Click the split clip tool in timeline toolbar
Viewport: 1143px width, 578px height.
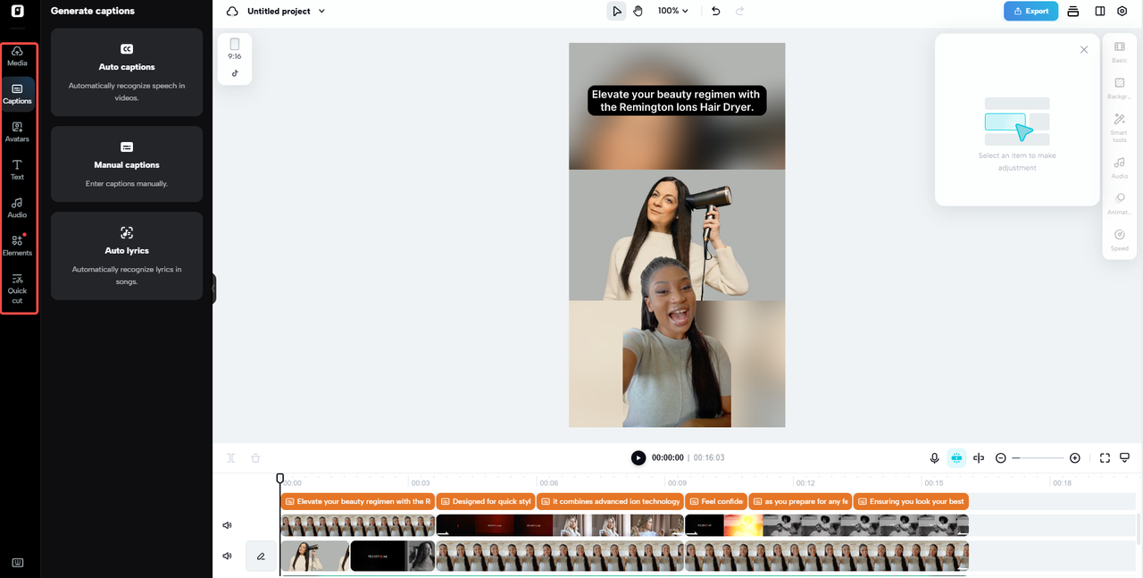[230, 457]
